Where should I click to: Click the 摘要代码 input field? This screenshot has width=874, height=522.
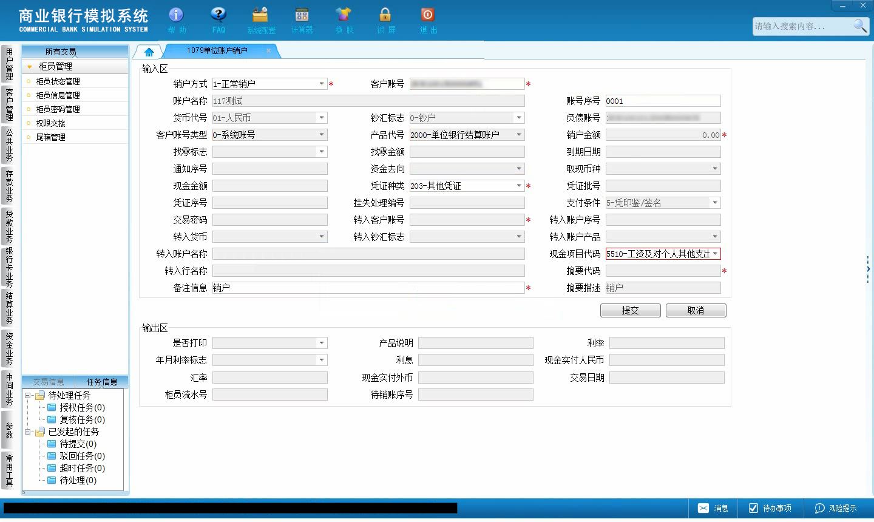(x=663, y=271)
